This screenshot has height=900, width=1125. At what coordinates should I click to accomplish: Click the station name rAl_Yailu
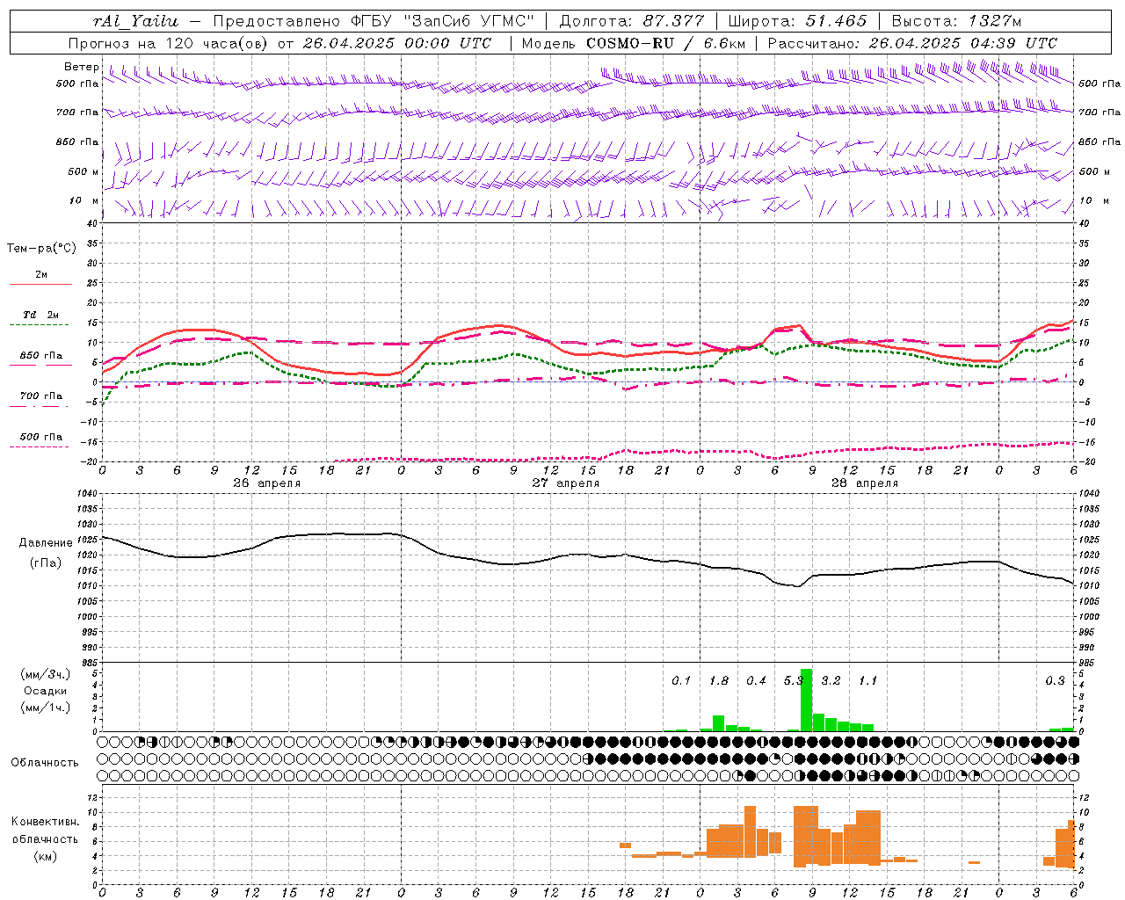tap(135, 21)
